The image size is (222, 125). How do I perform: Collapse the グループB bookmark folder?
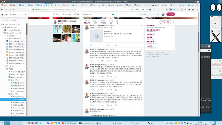(x=8, y=94)
